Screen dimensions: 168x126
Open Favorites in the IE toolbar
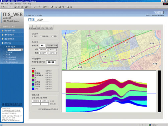37,7
